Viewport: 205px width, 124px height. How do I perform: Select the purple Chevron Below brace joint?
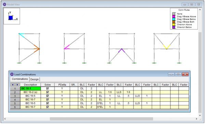[x=122, y=50]
